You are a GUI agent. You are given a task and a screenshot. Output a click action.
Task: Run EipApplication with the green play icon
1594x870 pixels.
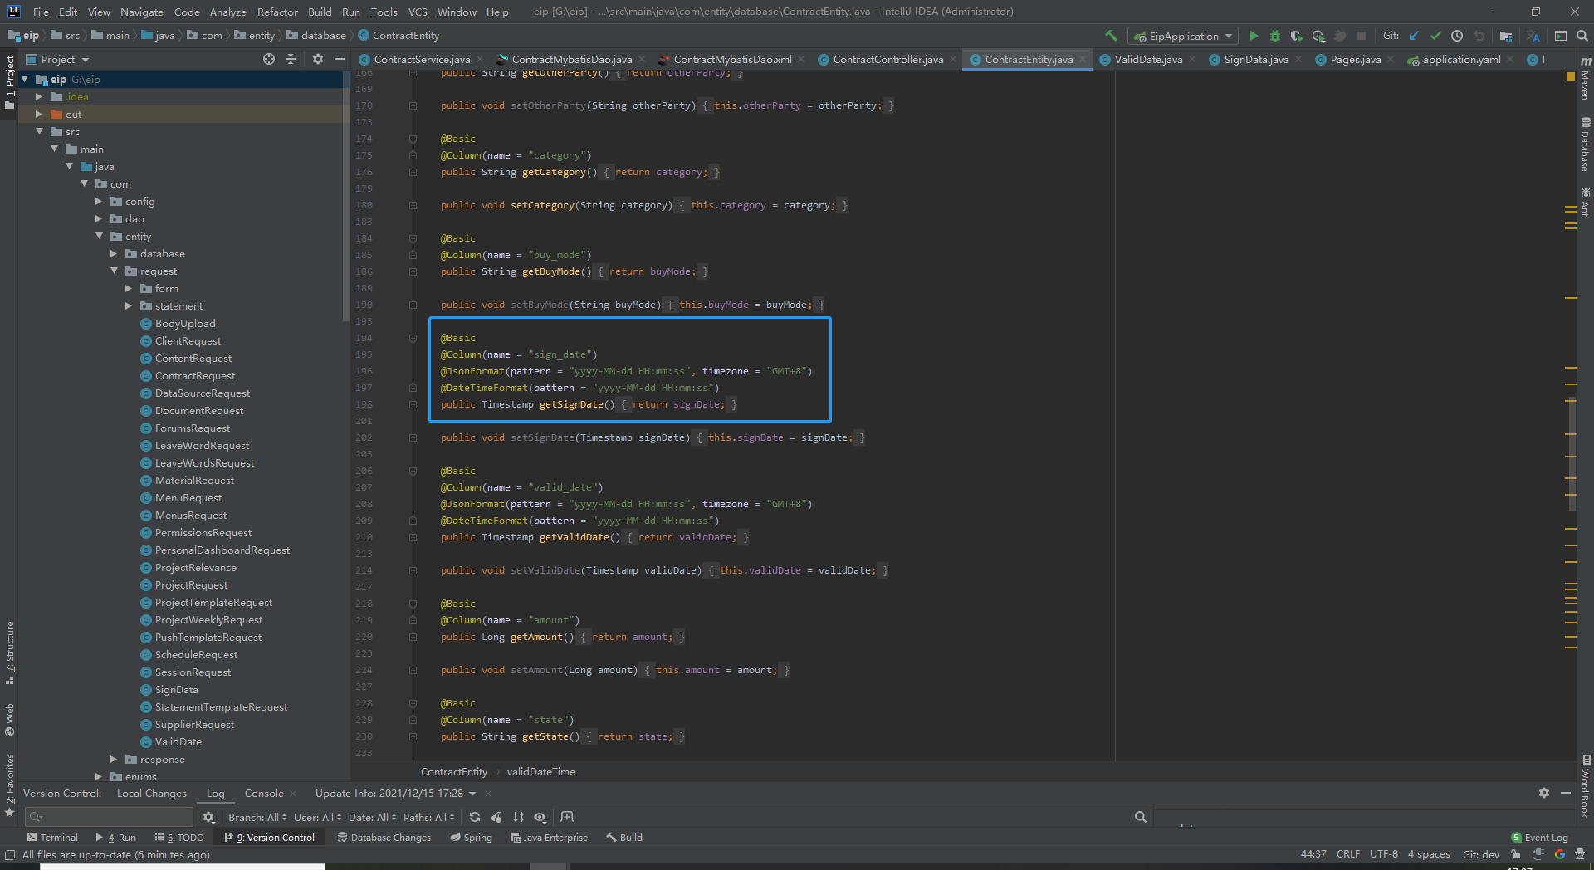coord(1254,36)
